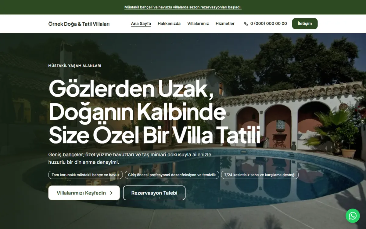366x229 pixels.
Task: Open the WhatsApp chat floating icon
Action: pos(353,216)
